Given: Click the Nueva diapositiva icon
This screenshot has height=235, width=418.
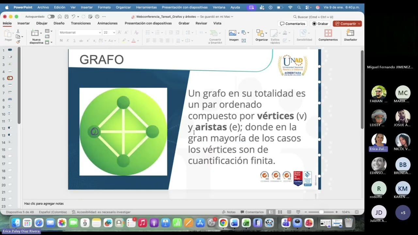Looking at the screenshot, I should [x=35, y=33].
